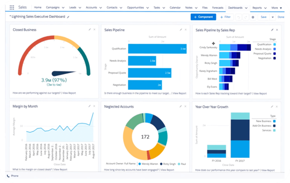Open the App Launcher grid icon

[12, 7]
